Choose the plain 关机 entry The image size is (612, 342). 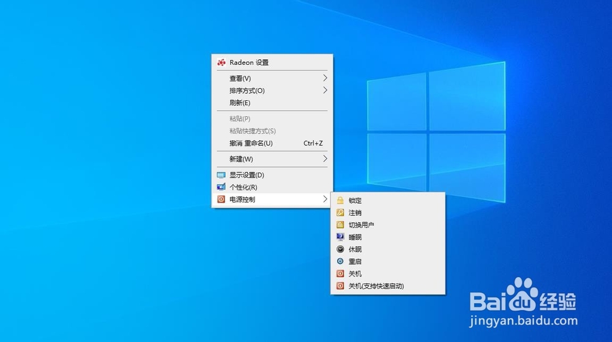point(387,273)
